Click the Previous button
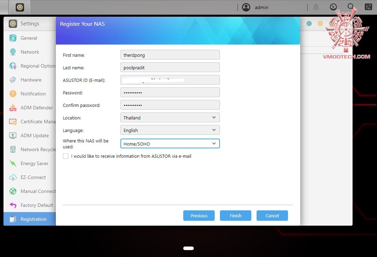Image resolution: width=377 pixels, height=257 pixels. (x=199, y=216)
